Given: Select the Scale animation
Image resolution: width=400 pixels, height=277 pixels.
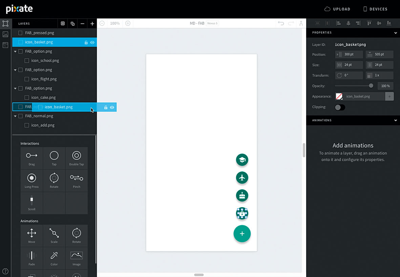Looking at the screenshot, I should click(x=54, y=236).
